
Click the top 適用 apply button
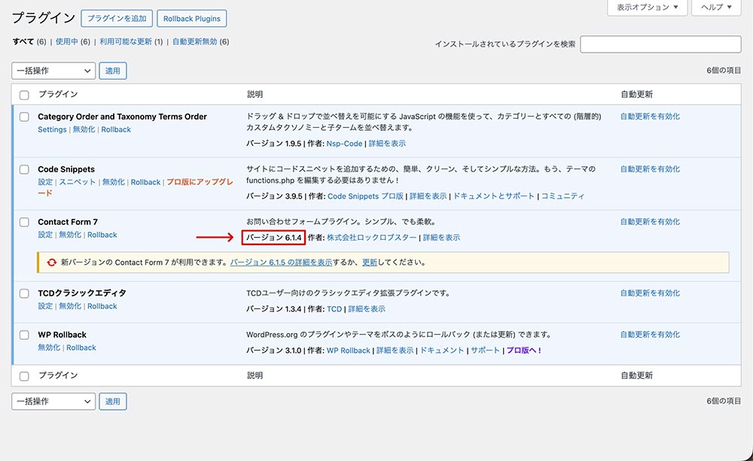click(113, 71)
